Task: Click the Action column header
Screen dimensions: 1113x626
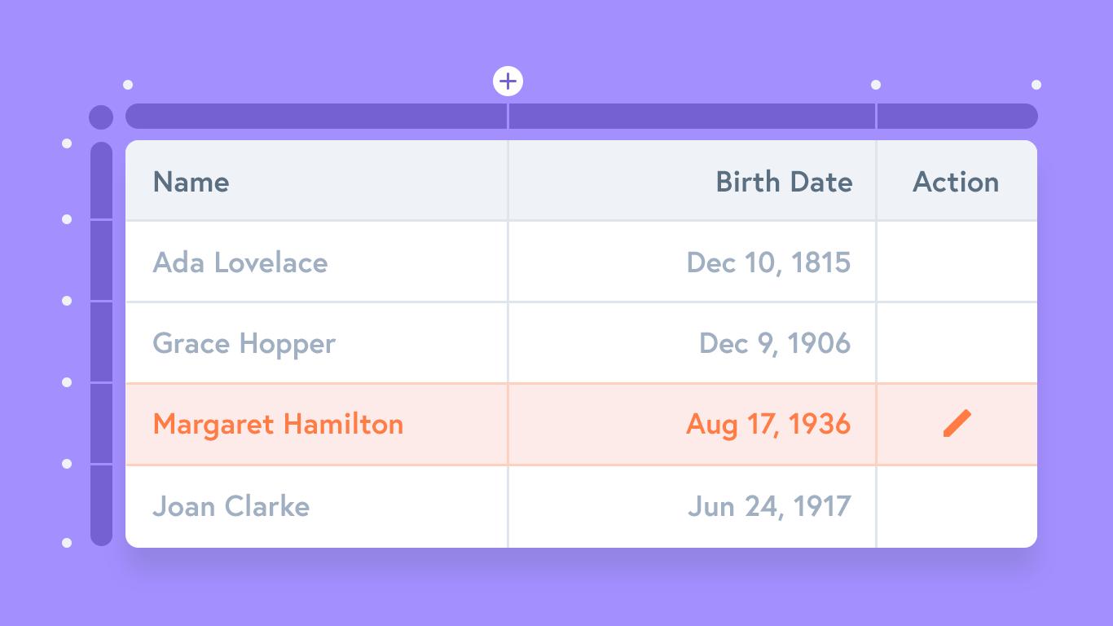Action: pos(956,181)
